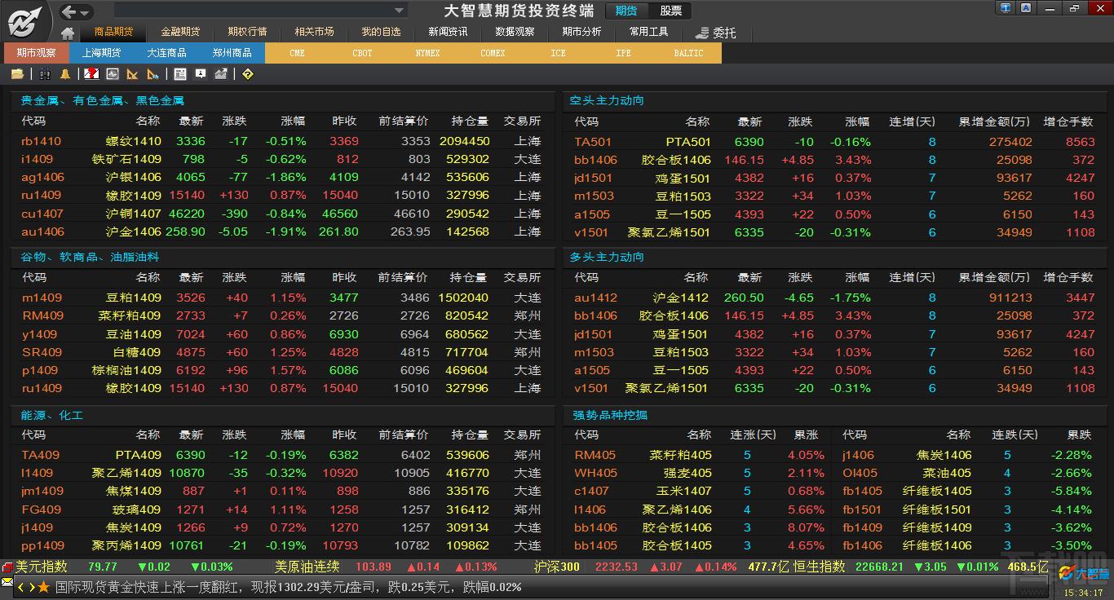This screenshot has height=600, width=1114.
Task: Switch to 期货 mode
Action: pyautogui.click(x=626, y=11)
